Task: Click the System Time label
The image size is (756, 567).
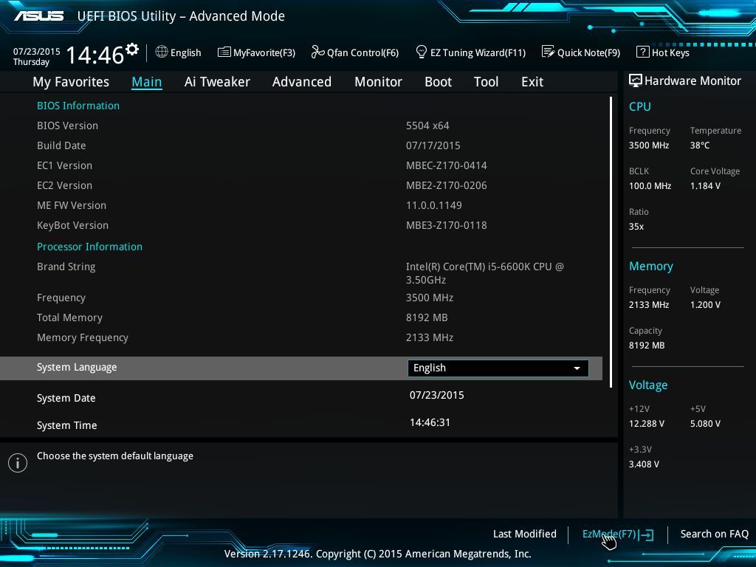Action: tap(67, 426)
